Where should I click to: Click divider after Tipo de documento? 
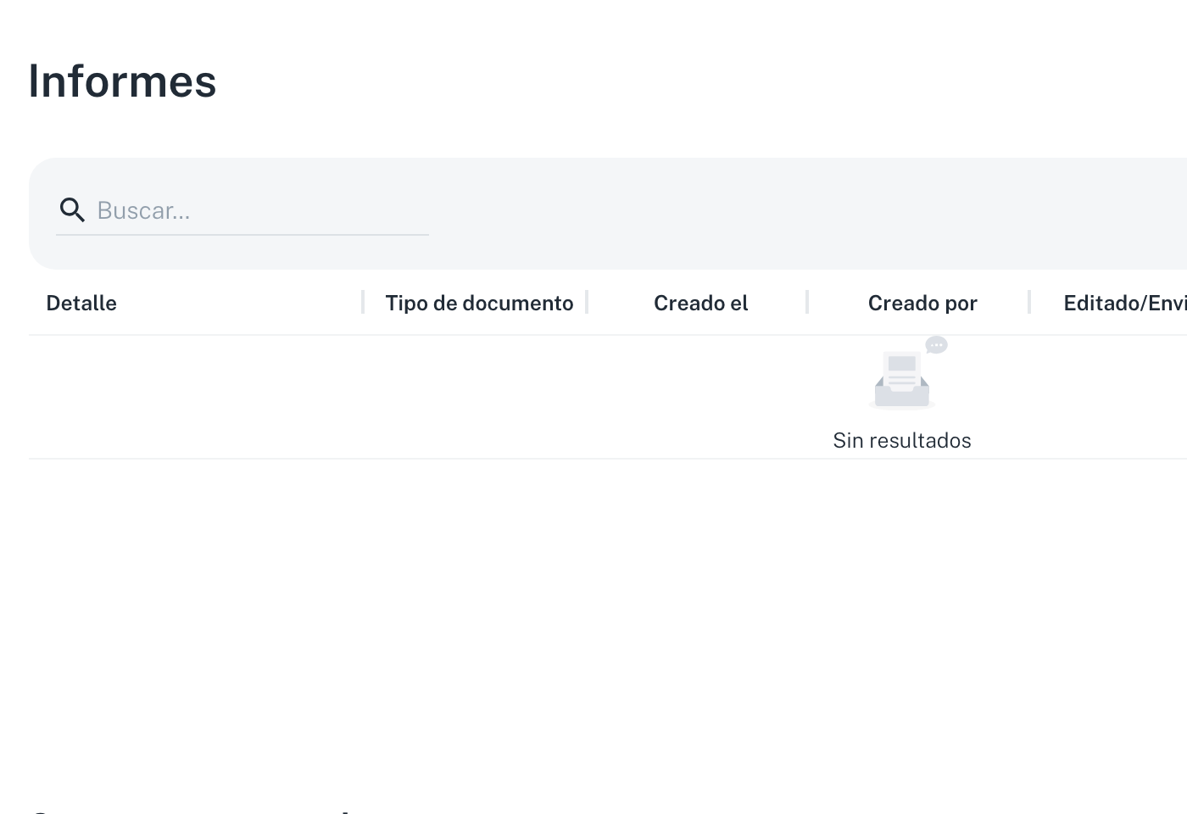click(587, 302)
